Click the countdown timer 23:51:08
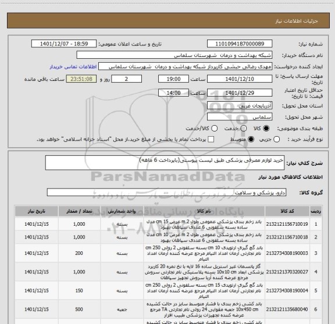The height and width of the screenshot is (324, 335). [x=81, y=79]
